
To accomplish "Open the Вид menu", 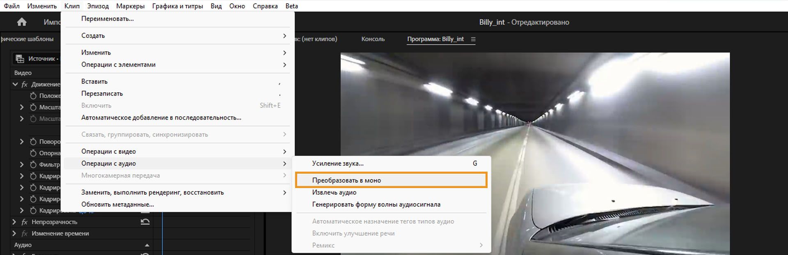I will (x=216, y=6).
